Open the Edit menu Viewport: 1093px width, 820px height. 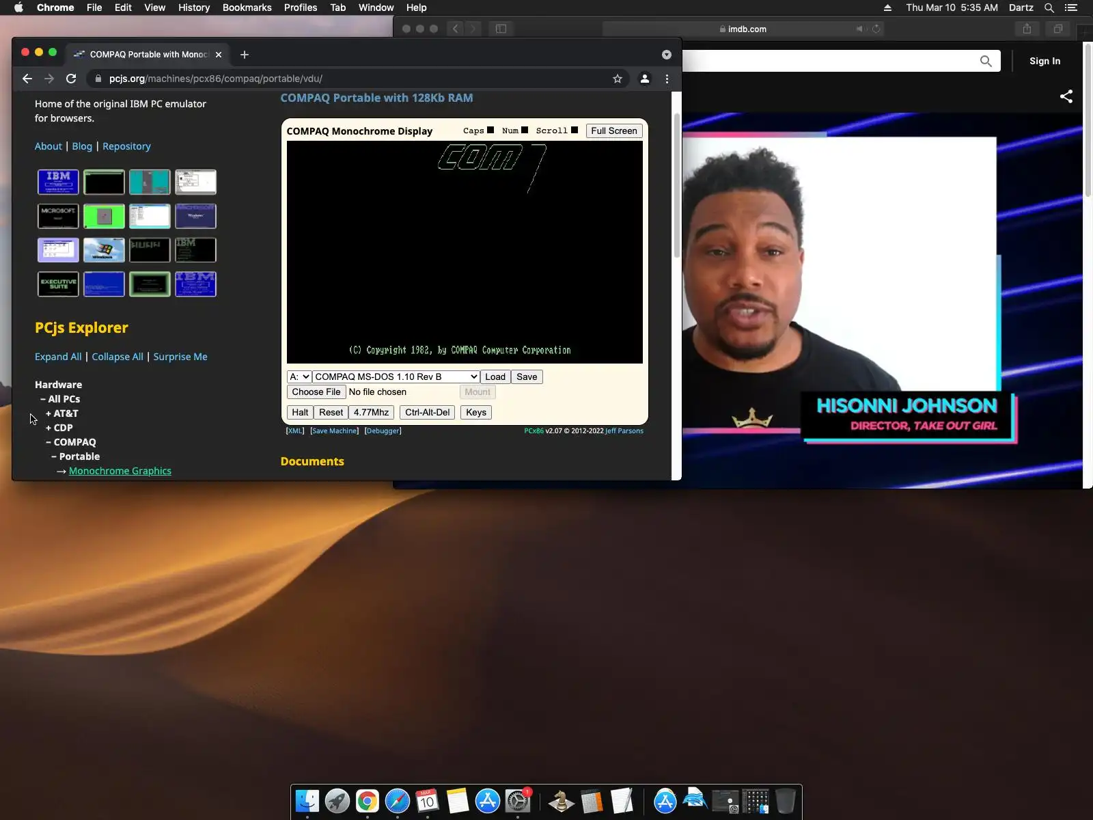coord(123,8)
